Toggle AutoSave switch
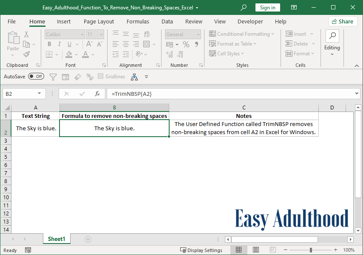The image size is (363, 255). (x=36, y=76)
